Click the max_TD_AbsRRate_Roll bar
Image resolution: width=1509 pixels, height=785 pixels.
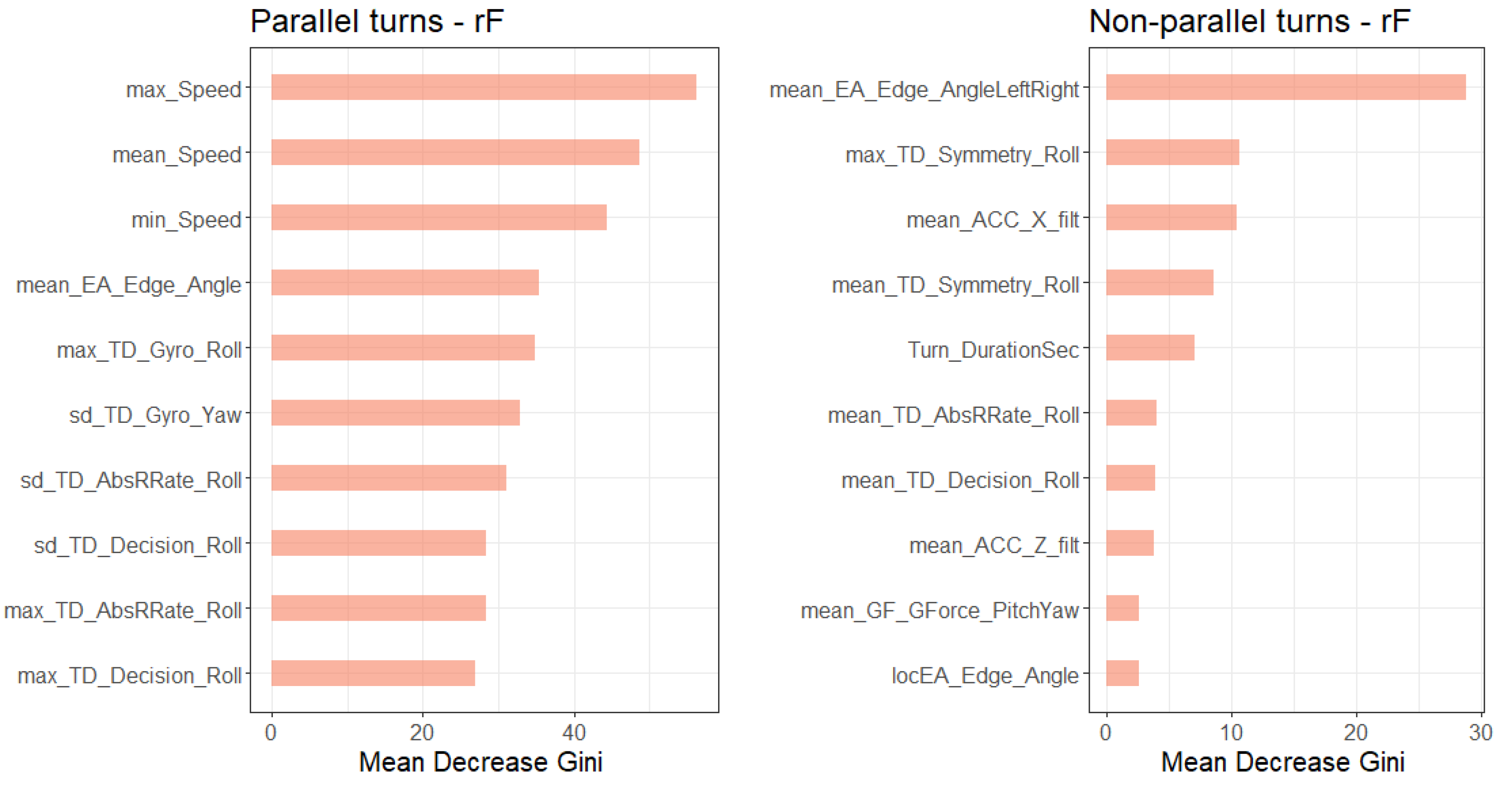point(378,608)
